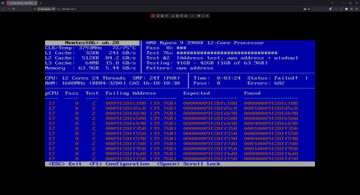Image resolution: width=360 pixels, height=195 pixels.
Task: Select the Remote Desktop - NanoKVM tab
Action: point(22,3)
